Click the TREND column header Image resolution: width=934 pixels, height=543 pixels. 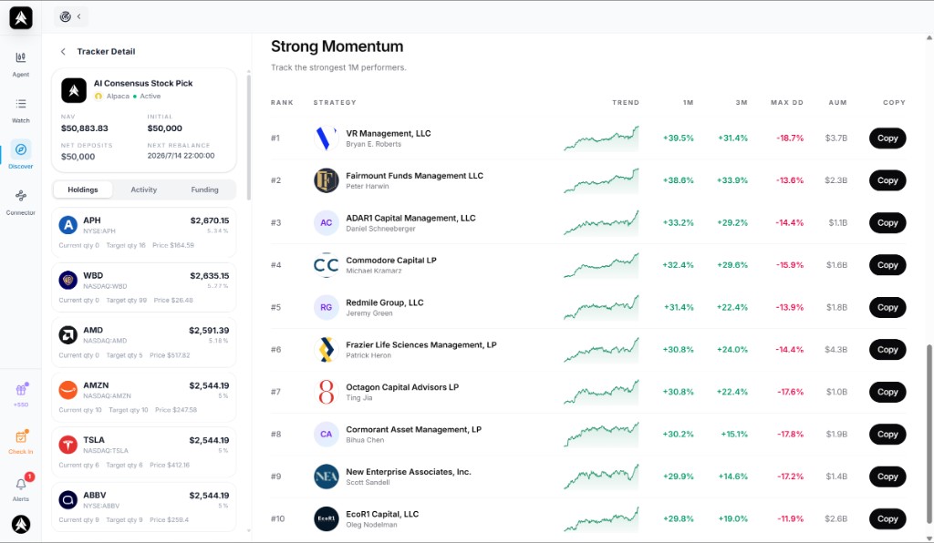coord(626,103)
